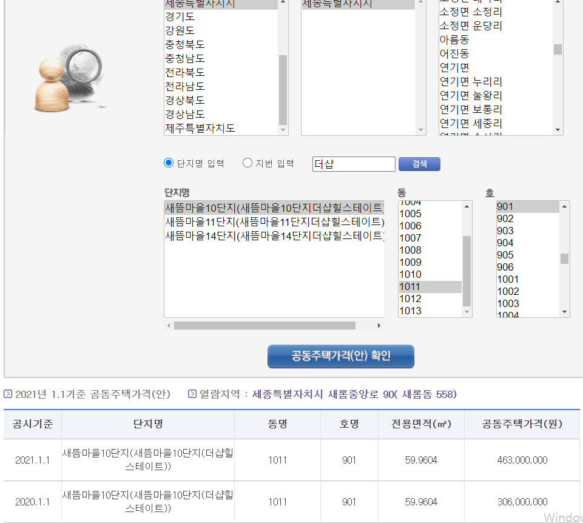583x523 pixels.
Task: Click province list scroll-down arrow
Action: (283, 130)
